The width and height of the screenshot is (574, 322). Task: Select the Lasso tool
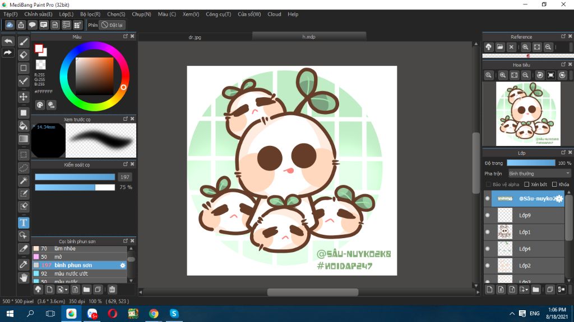tap(24, 168)
